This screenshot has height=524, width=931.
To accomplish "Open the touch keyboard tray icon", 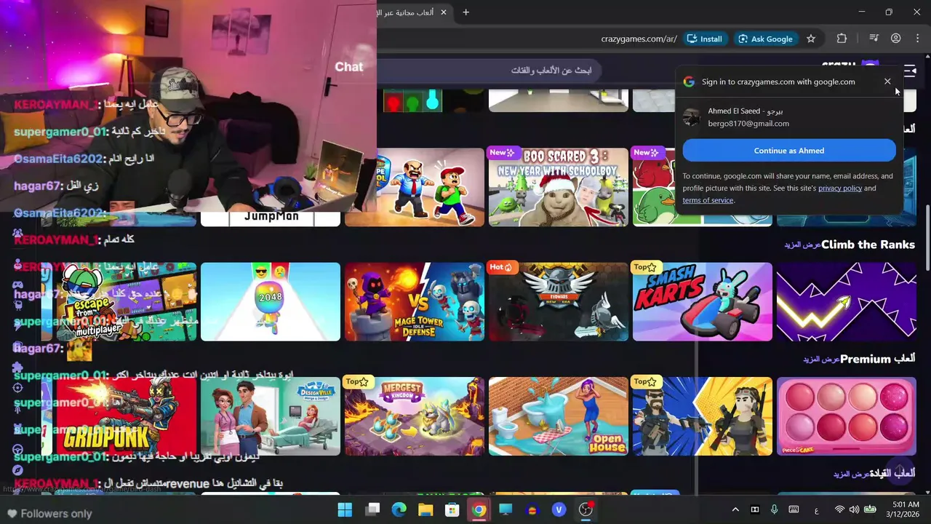I will (794, 509).
